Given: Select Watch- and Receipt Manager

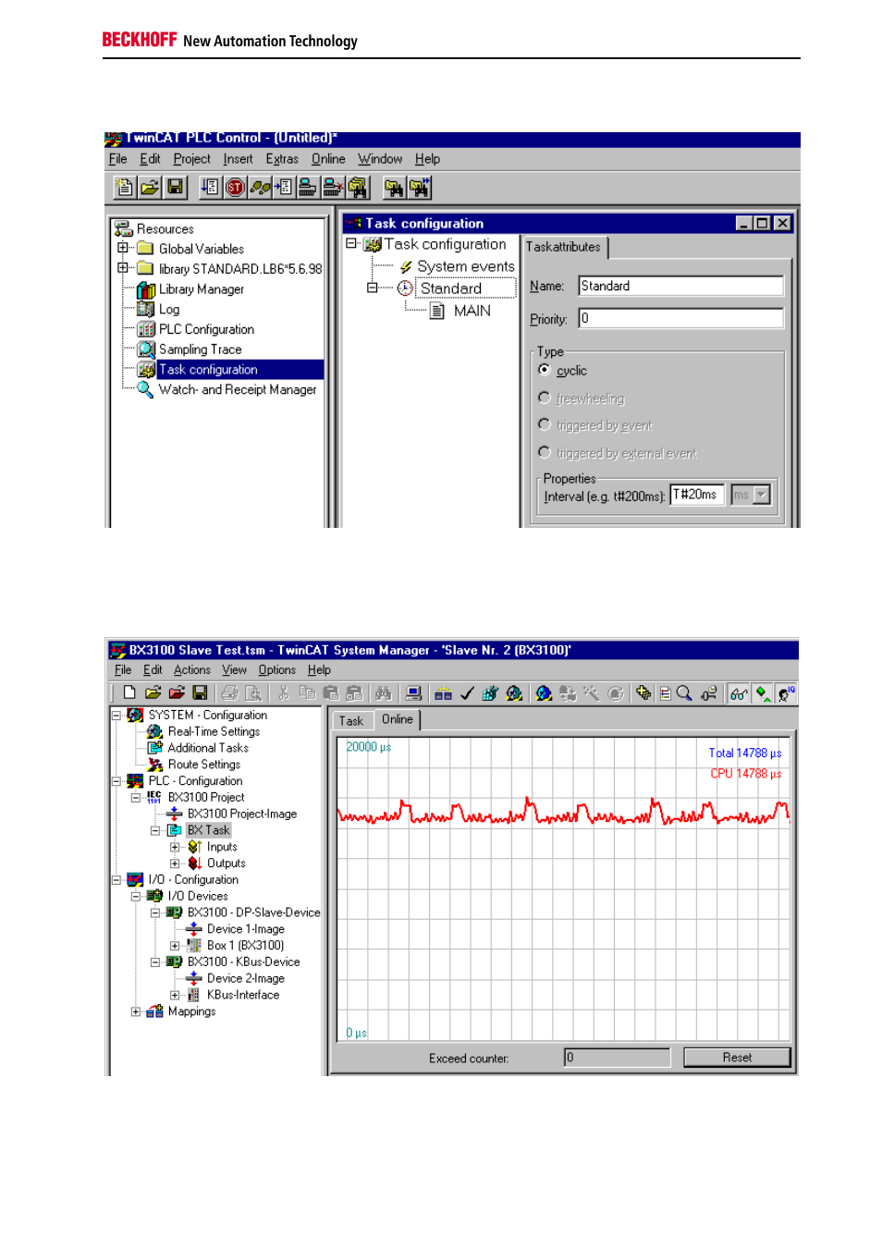Looking at the screenshot, I should point(238,390).
